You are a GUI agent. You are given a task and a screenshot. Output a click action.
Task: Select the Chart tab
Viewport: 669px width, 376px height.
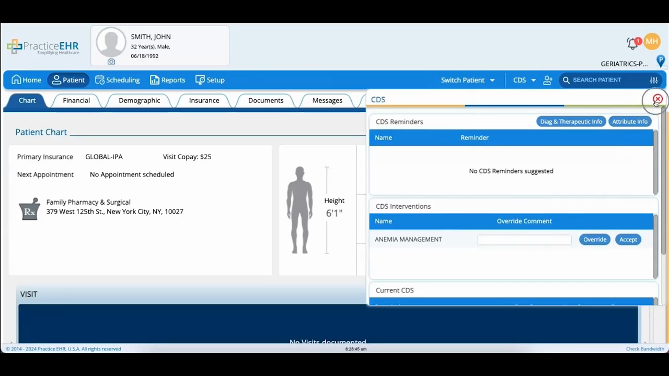[27, 100]
